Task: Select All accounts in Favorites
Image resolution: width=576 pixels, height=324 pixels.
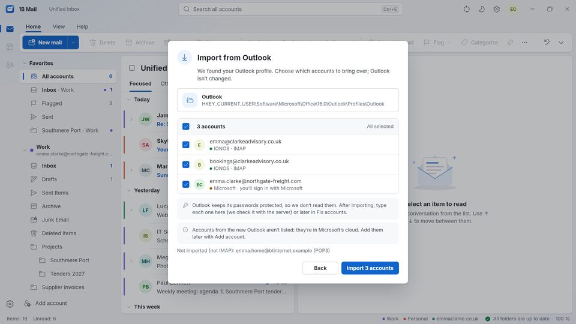Action: tap(68, 76)
